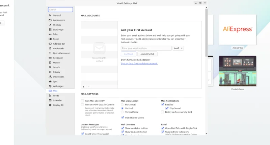Viewport: 270px width, 145px height.
Task: Click the Address Bar icon
Action: [x=50, y=44]
